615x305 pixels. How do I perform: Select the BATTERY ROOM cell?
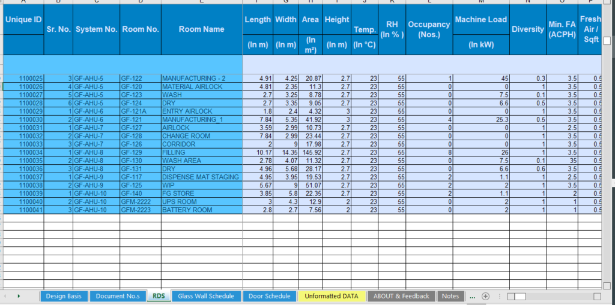coord(201,210)
